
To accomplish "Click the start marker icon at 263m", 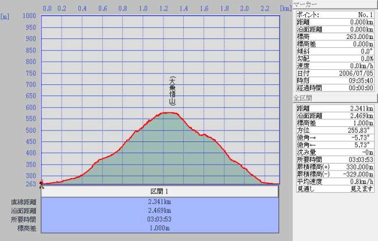I will tap(41, 184).
